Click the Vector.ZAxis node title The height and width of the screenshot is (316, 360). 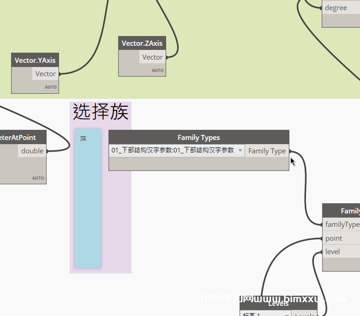pos(142,43)
